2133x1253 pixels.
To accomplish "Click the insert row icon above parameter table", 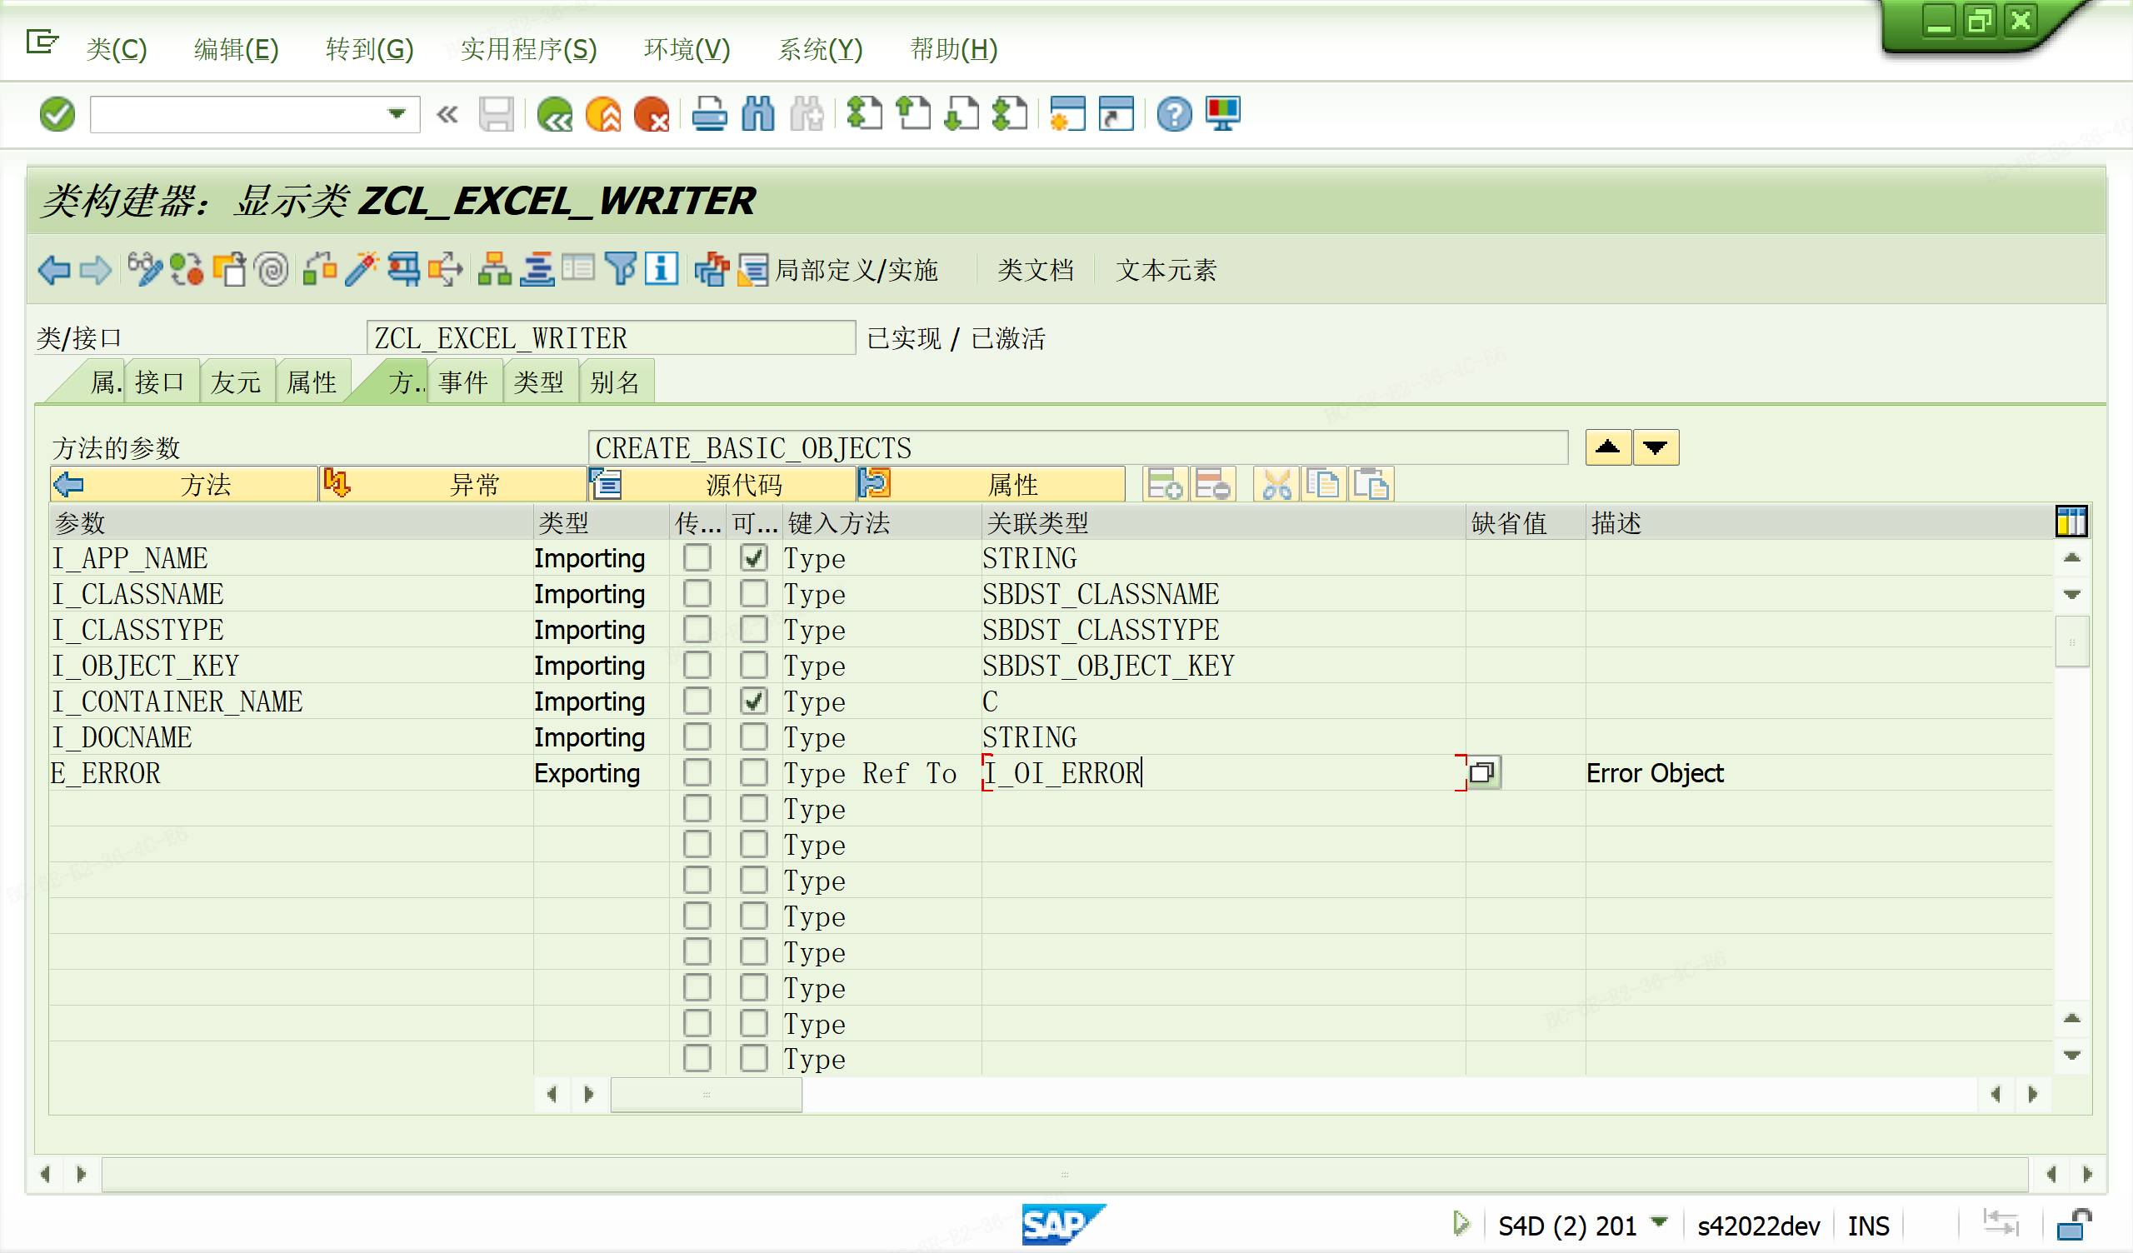I will [1165, 485].
